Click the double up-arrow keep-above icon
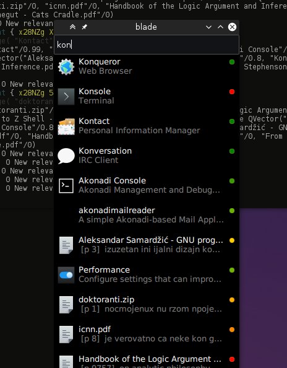Screen dimensions: 287x368 (72, 27)
